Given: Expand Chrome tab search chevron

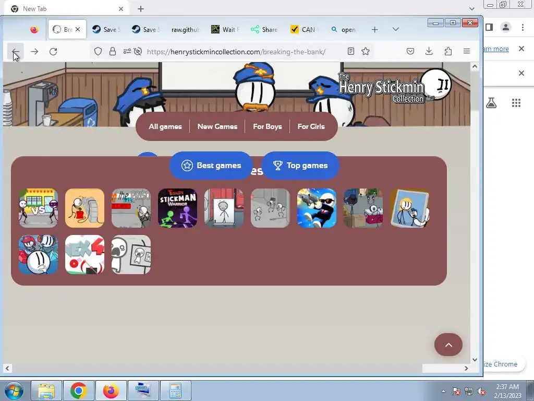Looking at the screenshot, I should (471, 8).
